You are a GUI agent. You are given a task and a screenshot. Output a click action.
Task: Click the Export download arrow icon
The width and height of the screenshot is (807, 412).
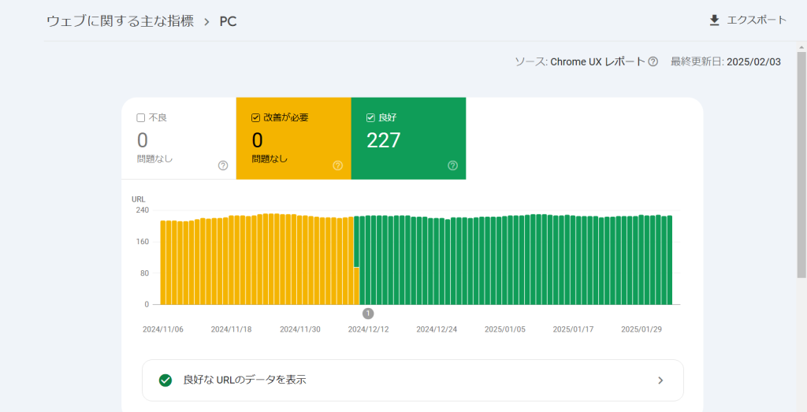(x=714, y=20)
